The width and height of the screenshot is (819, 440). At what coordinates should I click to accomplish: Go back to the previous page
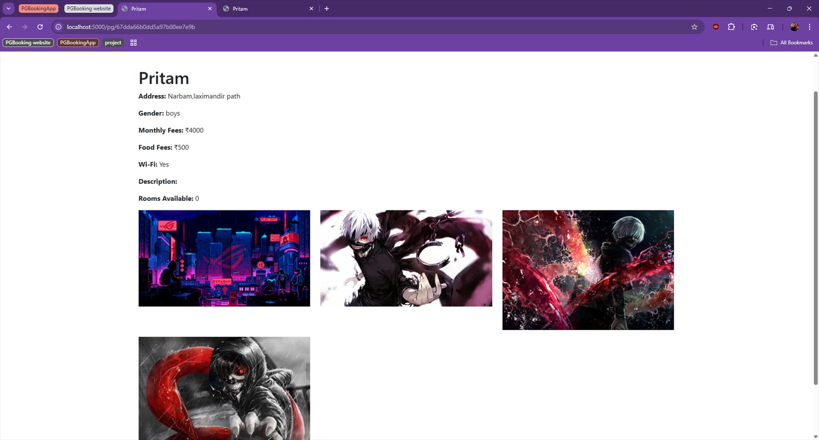pyautogui.click(x=9, y=27)
